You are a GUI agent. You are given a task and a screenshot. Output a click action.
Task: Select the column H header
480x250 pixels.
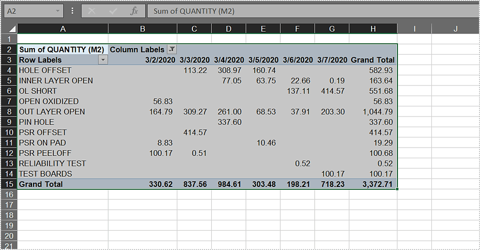[373, 29]
